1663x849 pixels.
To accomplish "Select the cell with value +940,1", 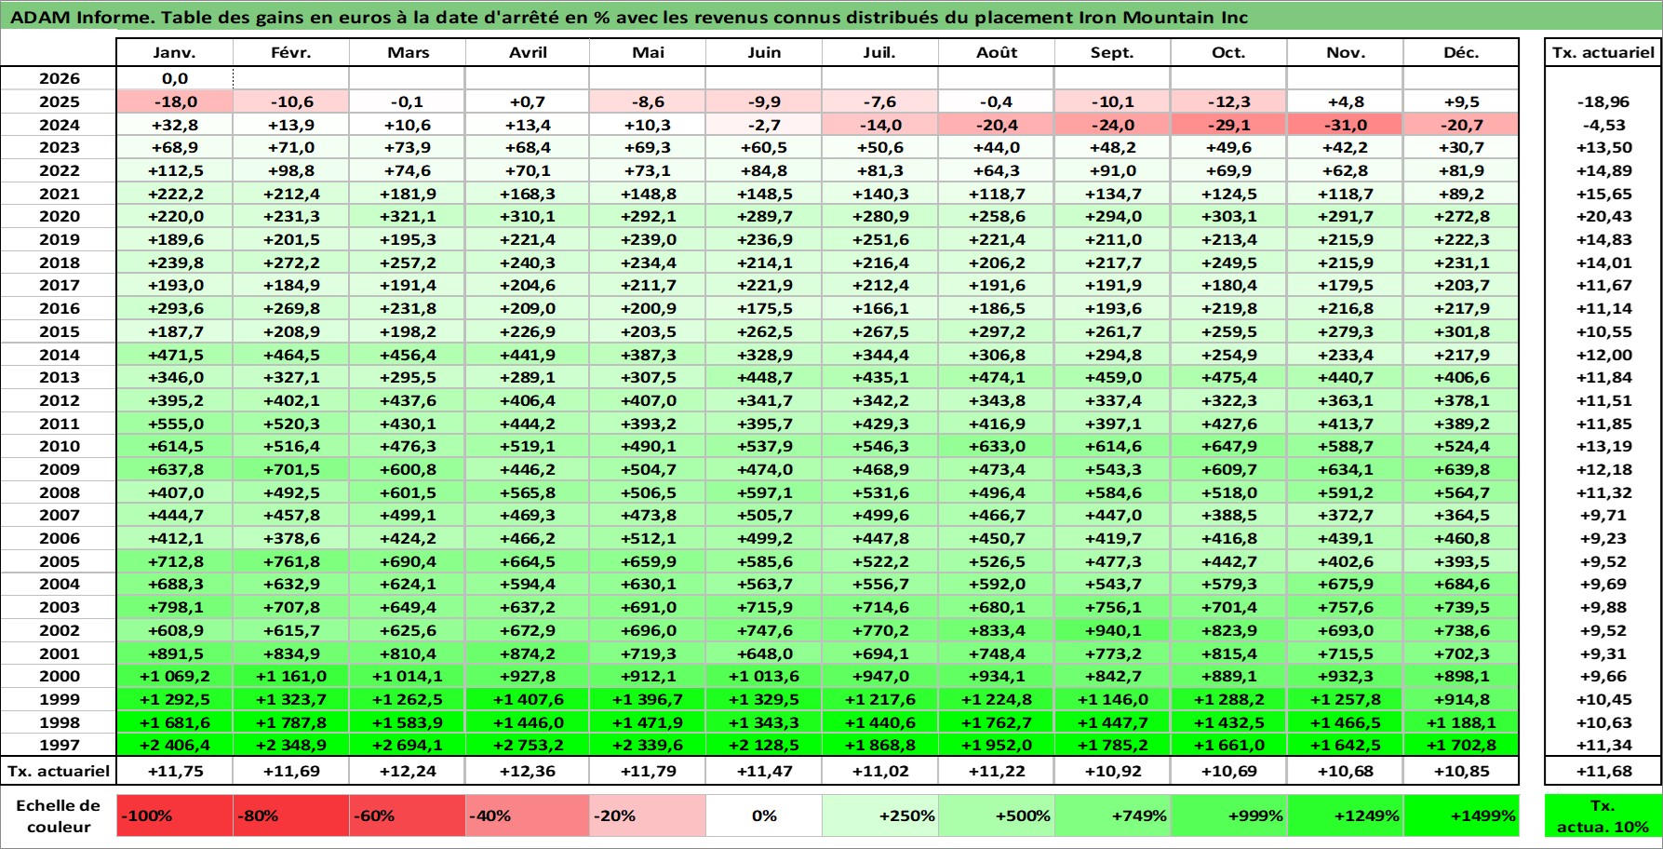I will (x=1113, y=630).
